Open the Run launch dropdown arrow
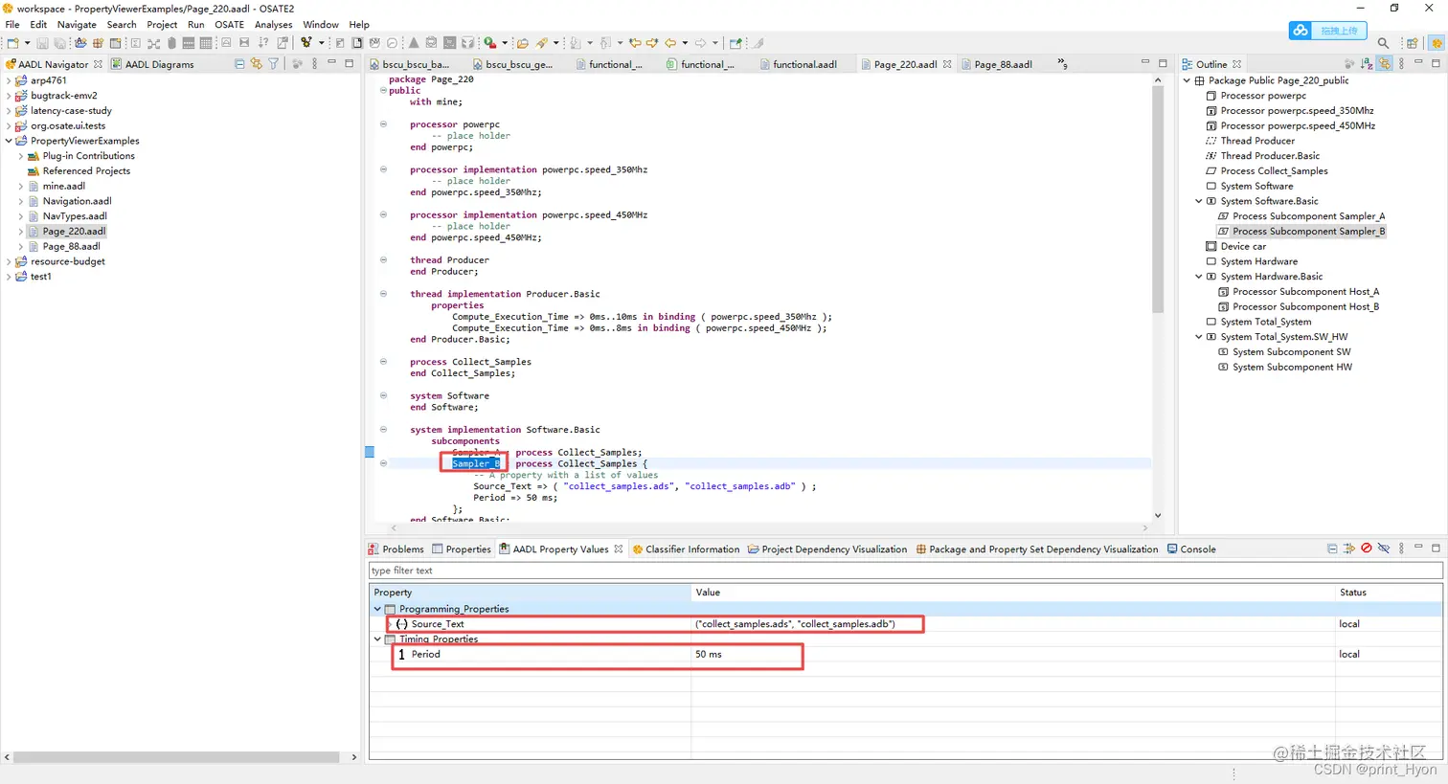Viewport: 1448px width, 784px height. [505, 43]
